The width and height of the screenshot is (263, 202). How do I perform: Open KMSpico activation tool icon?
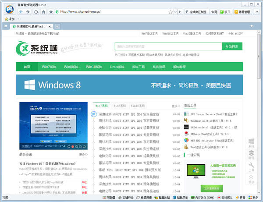tap(186, 134)
